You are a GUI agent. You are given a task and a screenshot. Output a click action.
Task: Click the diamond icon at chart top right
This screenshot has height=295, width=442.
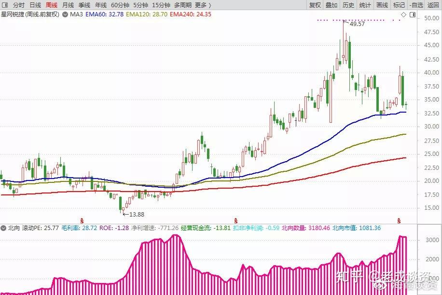(404, 14)
